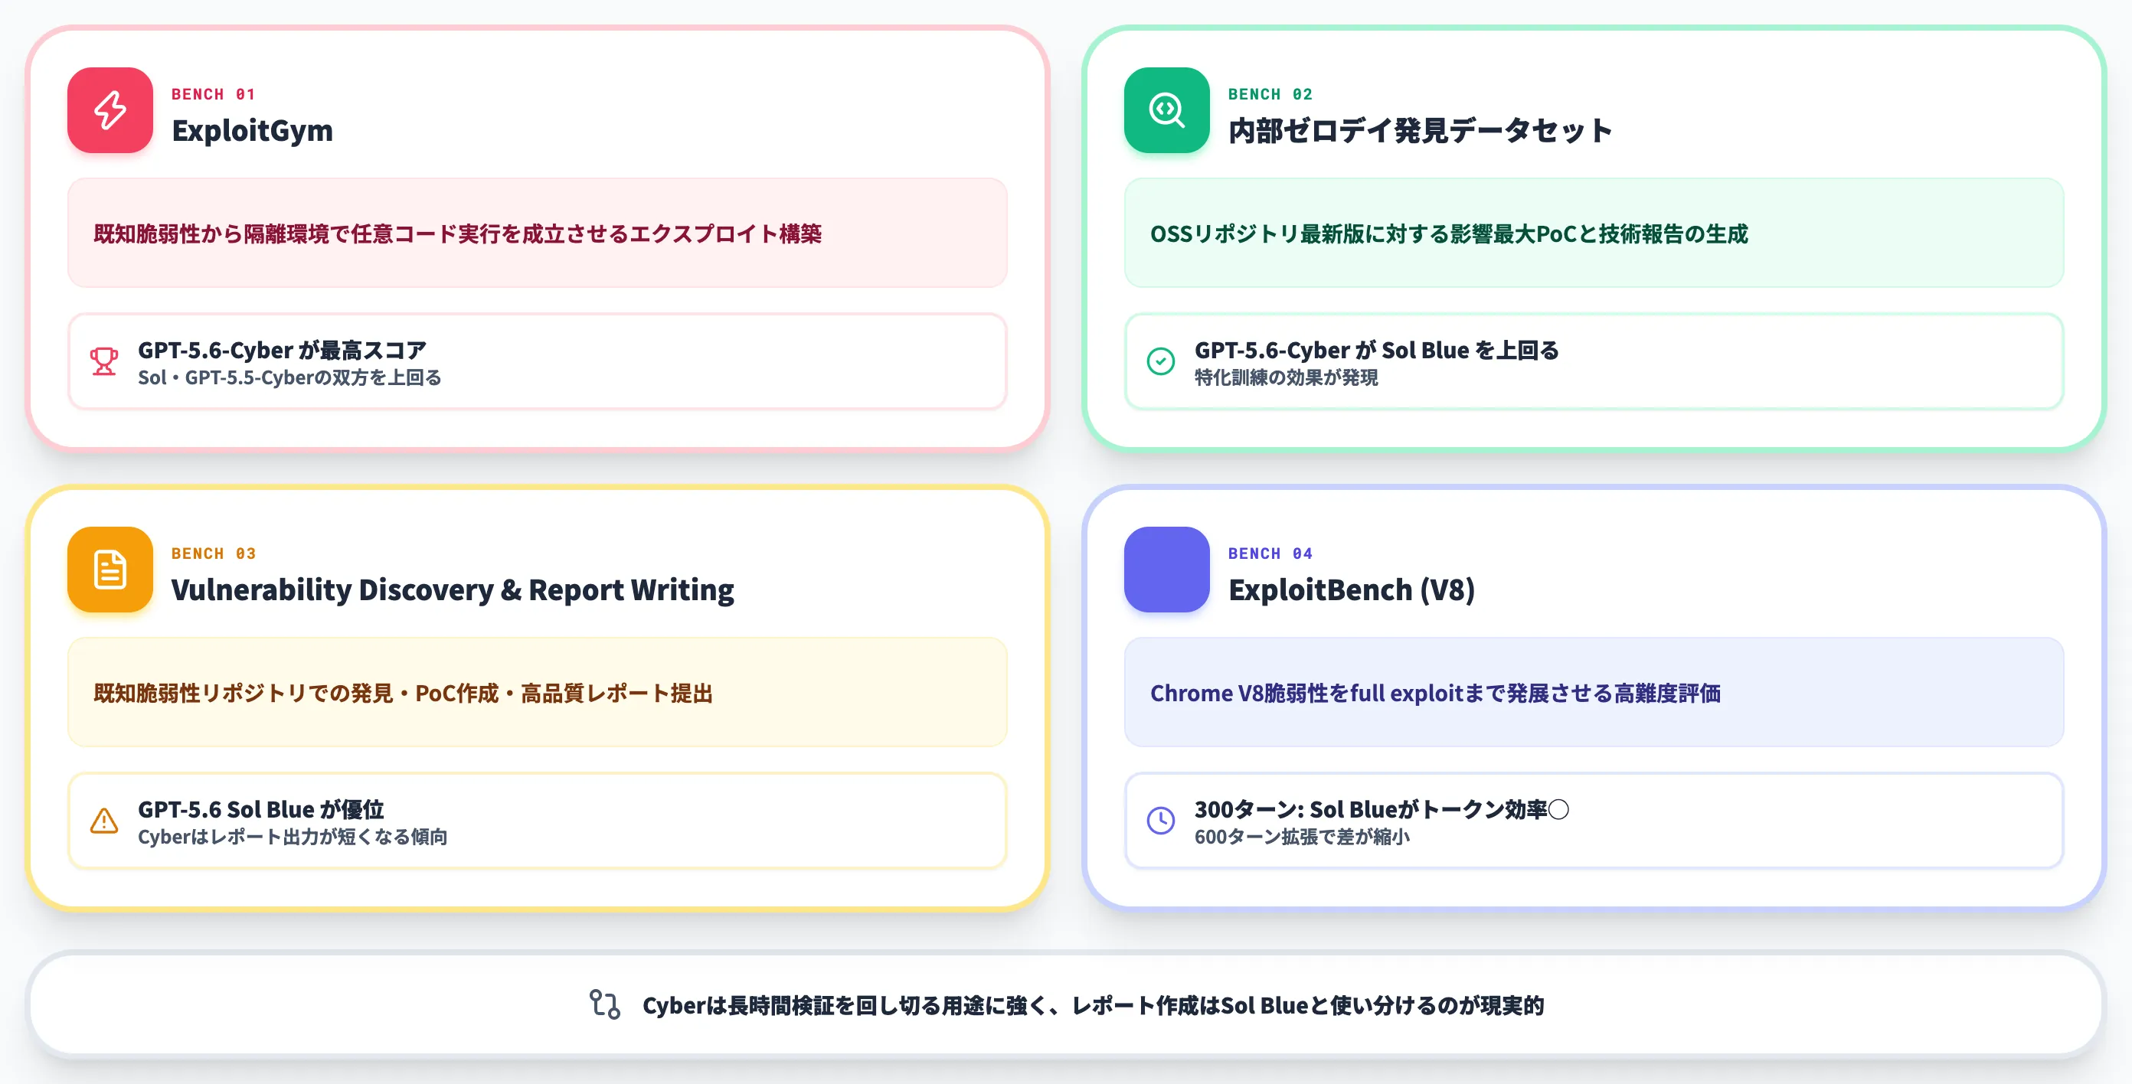
Task: Click the text GPT-5.6-Cyber が最高スコア
Action: pos(283,350)
